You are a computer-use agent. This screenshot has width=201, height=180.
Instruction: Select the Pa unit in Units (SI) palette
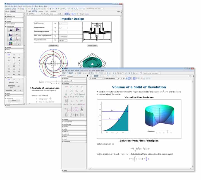click(x=19, y=57)
